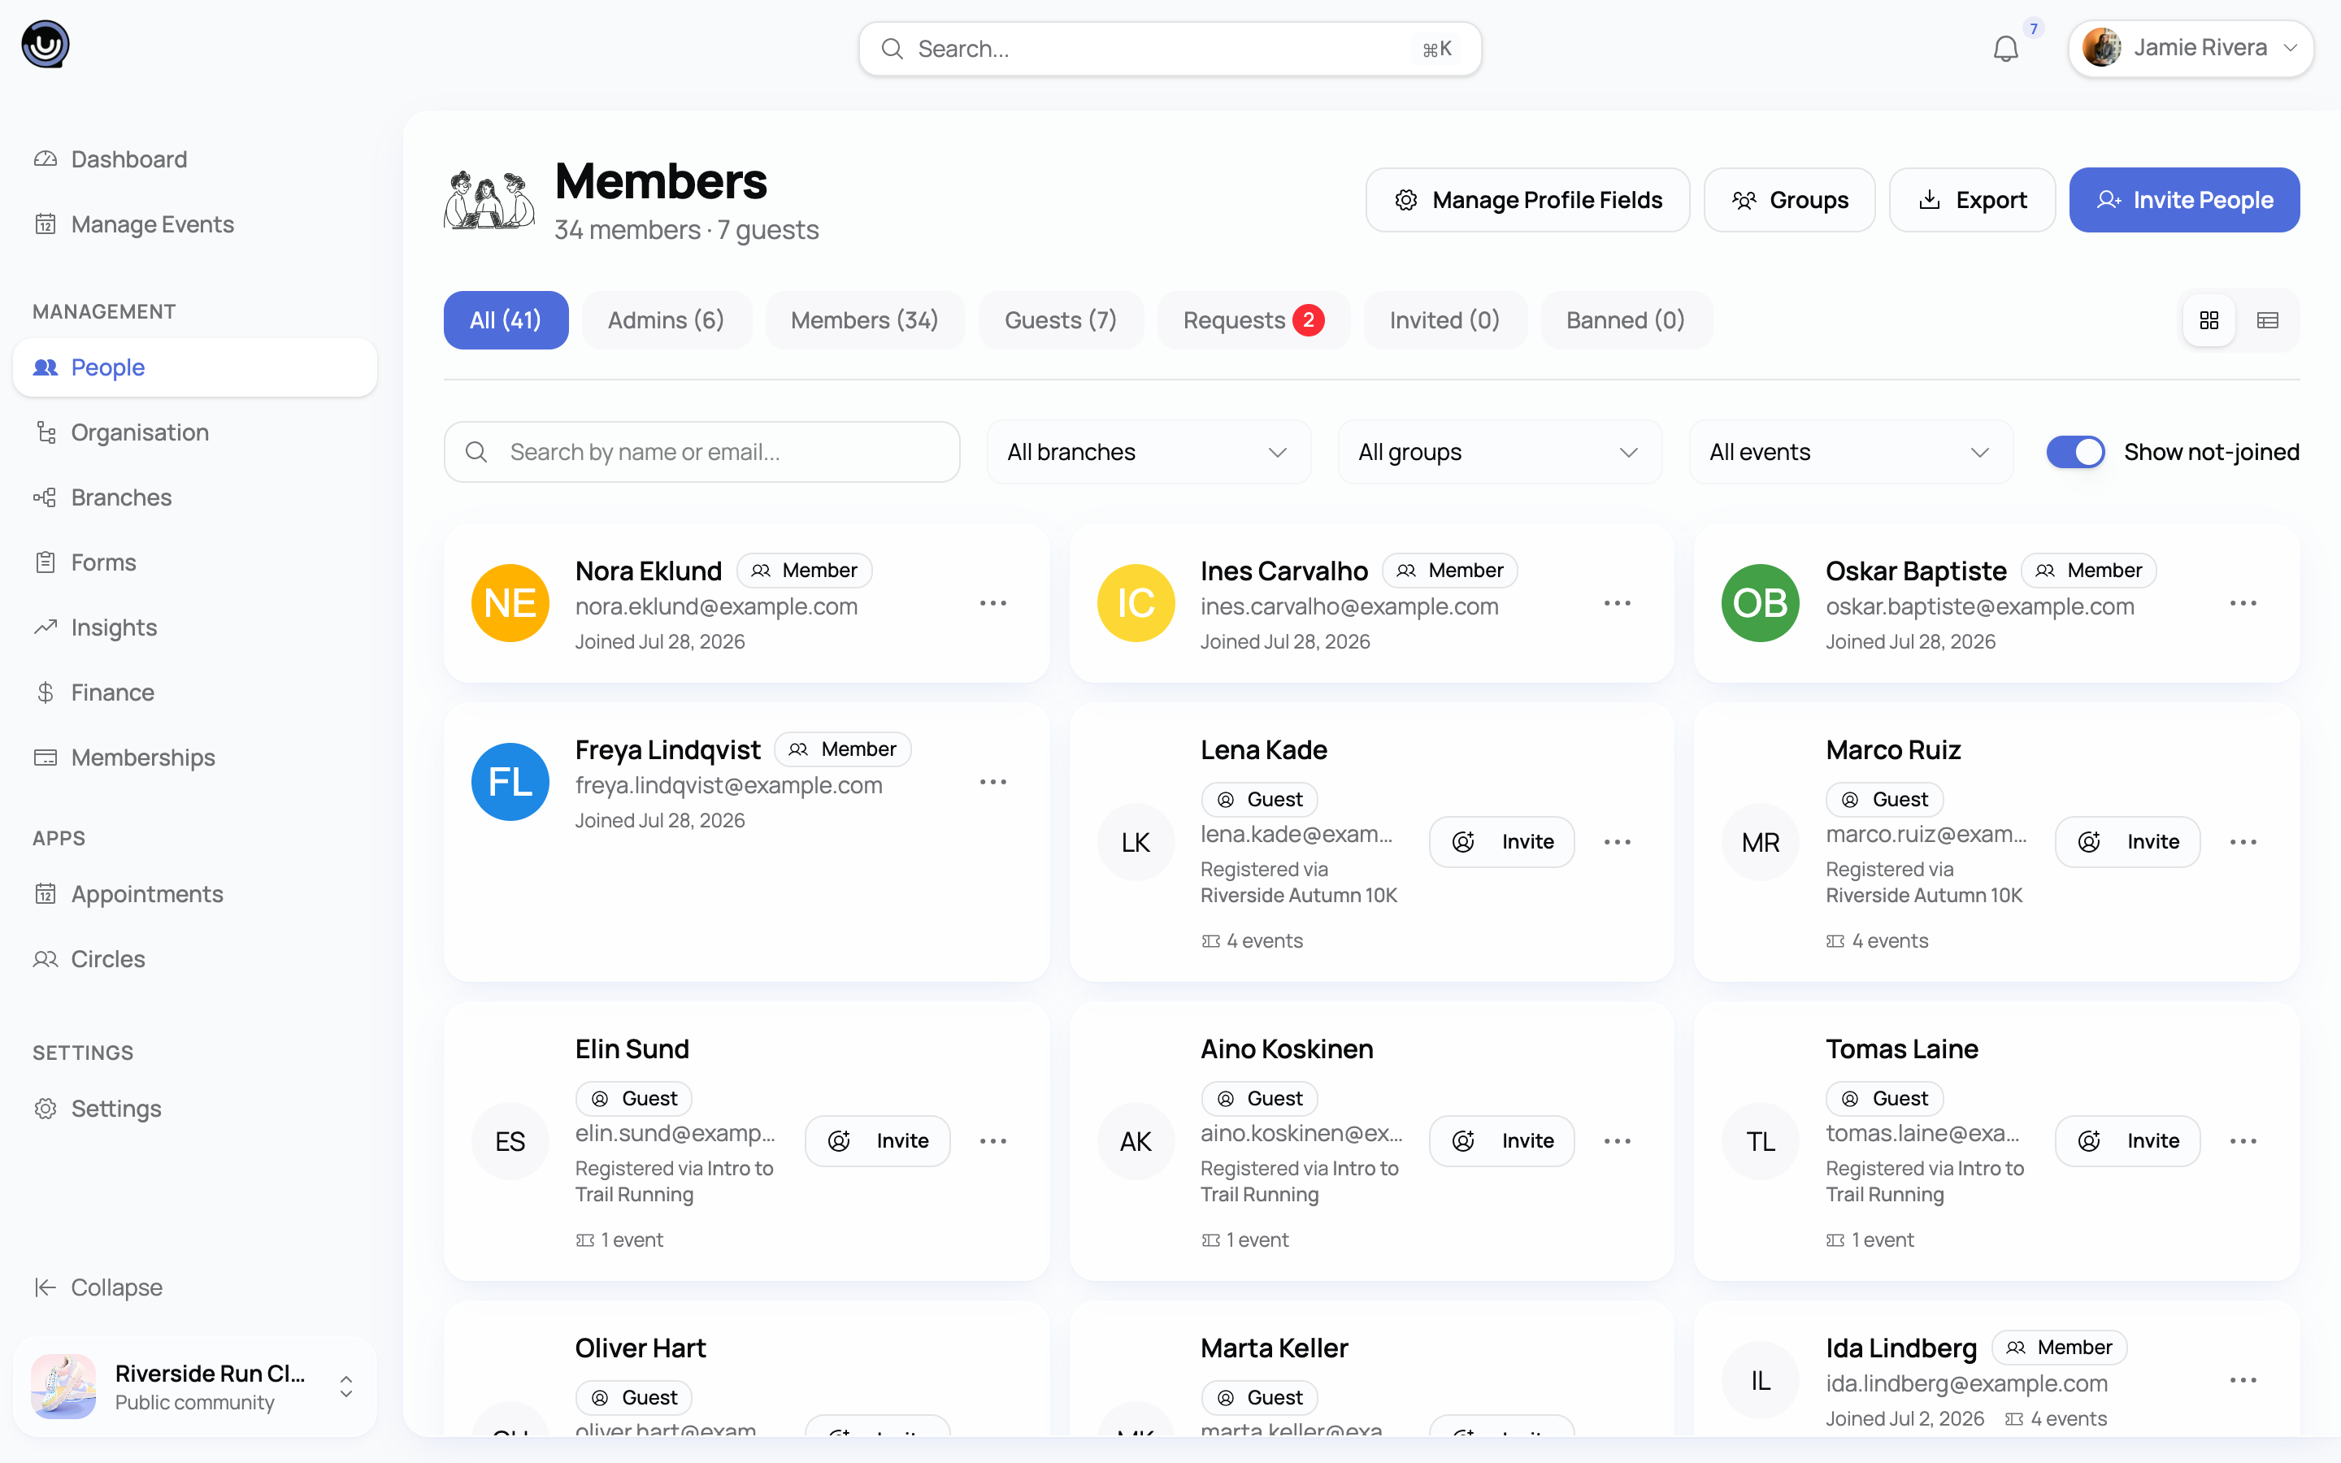Open the Requests tab

[1253, 320]
